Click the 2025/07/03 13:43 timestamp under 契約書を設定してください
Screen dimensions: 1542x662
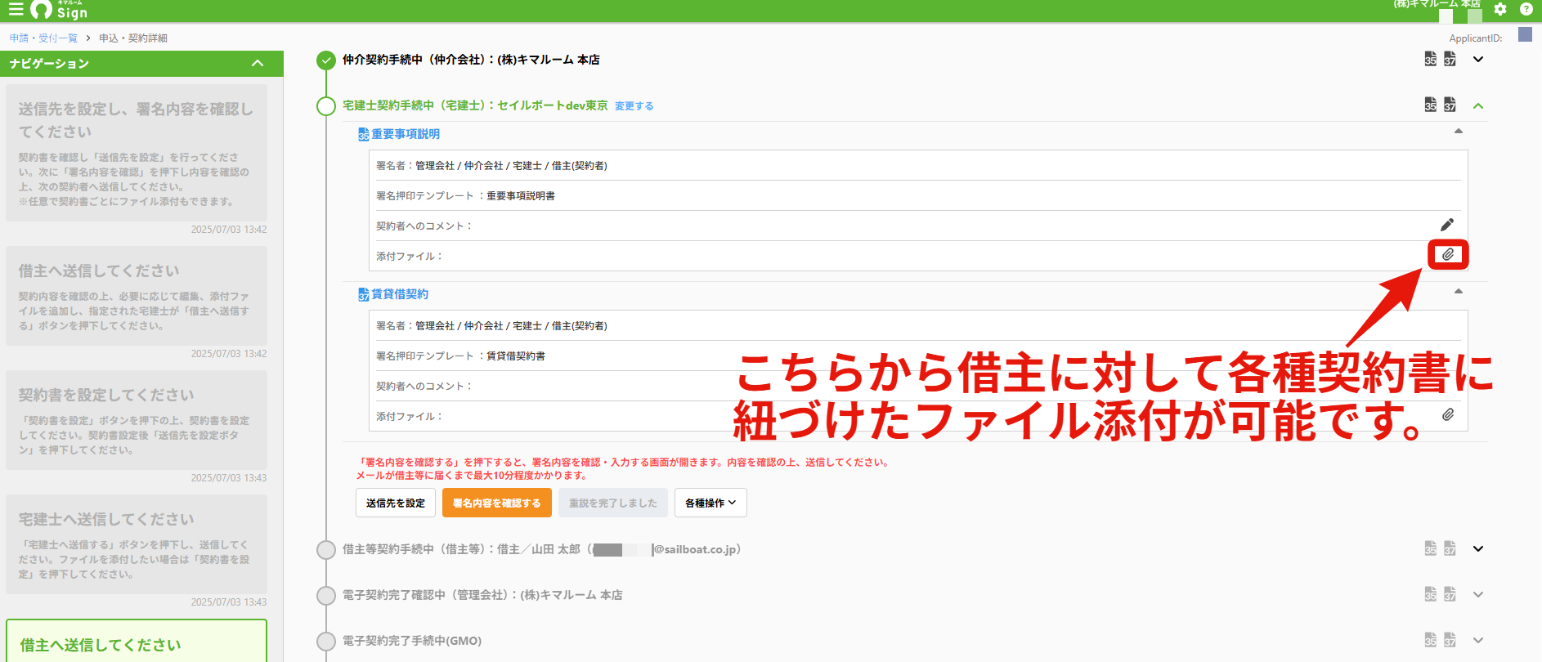[x=229, y=478]
